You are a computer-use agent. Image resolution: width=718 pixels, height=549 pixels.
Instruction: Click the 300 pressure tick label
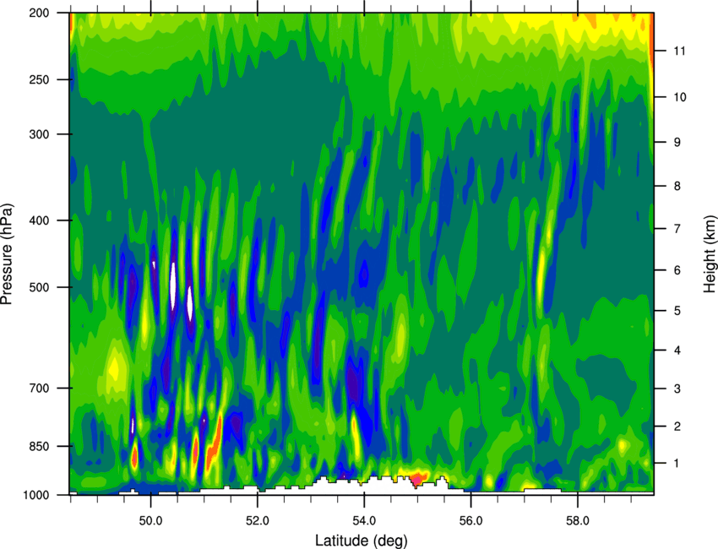40,134
